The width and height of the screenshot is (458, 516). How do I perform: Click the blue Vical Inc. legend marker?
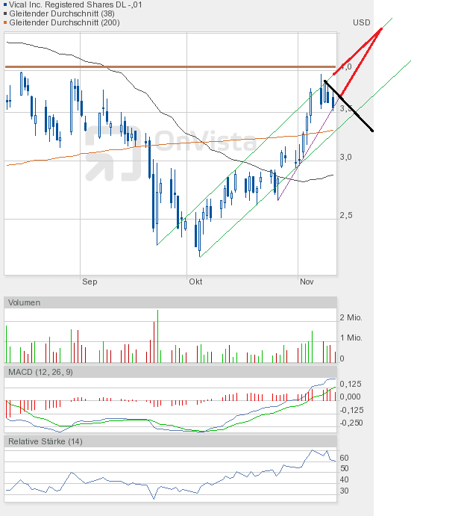(3, 4)
